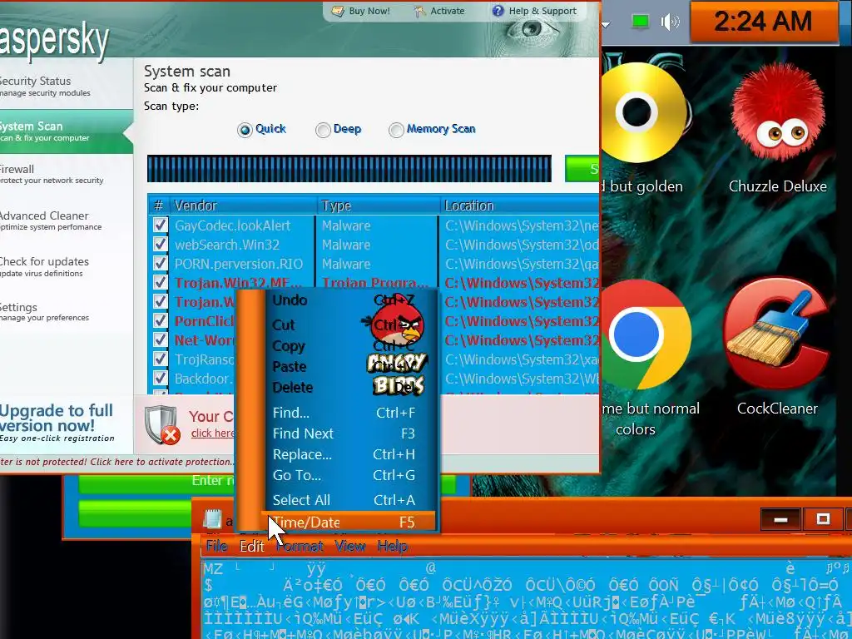Screen dimensions: 852x639
Task: Sort by the Type column header
Action: [379, 206]
